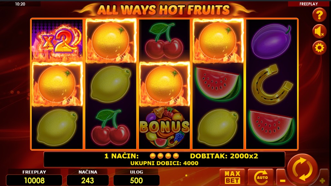The height and width of the screenshot is (186, 331).
Task: Select the watermelon on fourth reel
Action: coord(218,84)
